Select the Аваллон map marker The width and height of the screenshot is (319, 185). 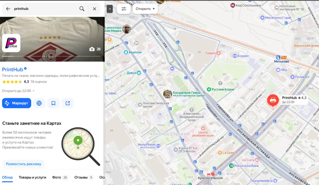126,52
